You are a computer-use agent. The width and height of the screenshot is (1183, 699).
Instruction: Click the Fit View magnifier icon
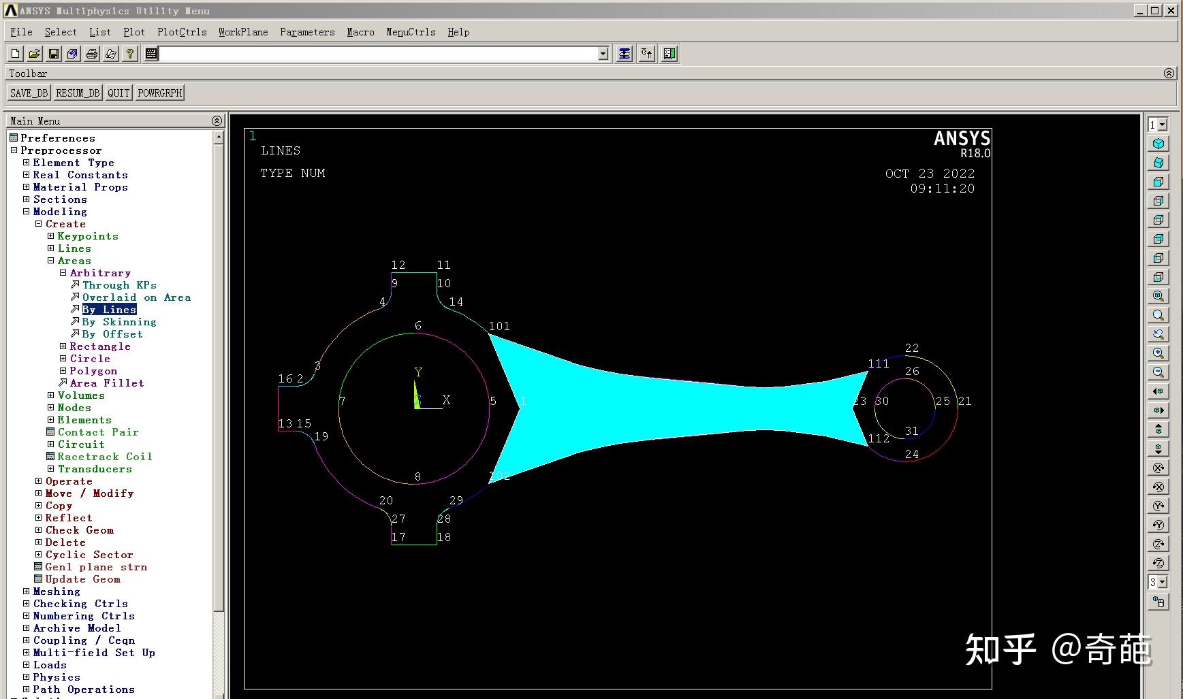coord(1158,296)
